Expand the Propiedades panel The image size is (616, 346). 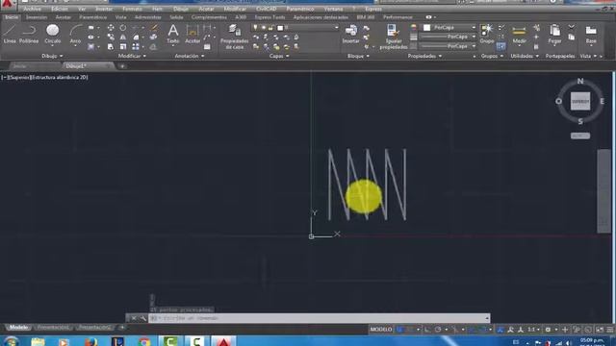(424, 56)
